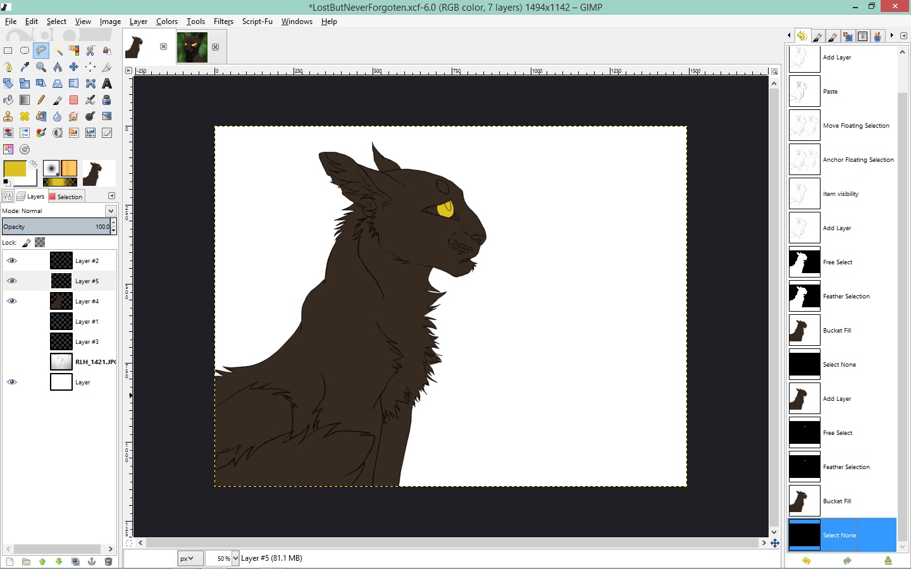Open the right dock tab menu arrow
The width and height of the screenshot is (911, 569).
(x=903, y=36)
